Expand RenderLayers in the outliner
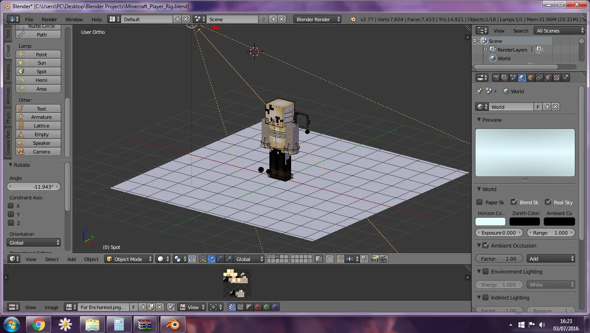 point(486,49)
